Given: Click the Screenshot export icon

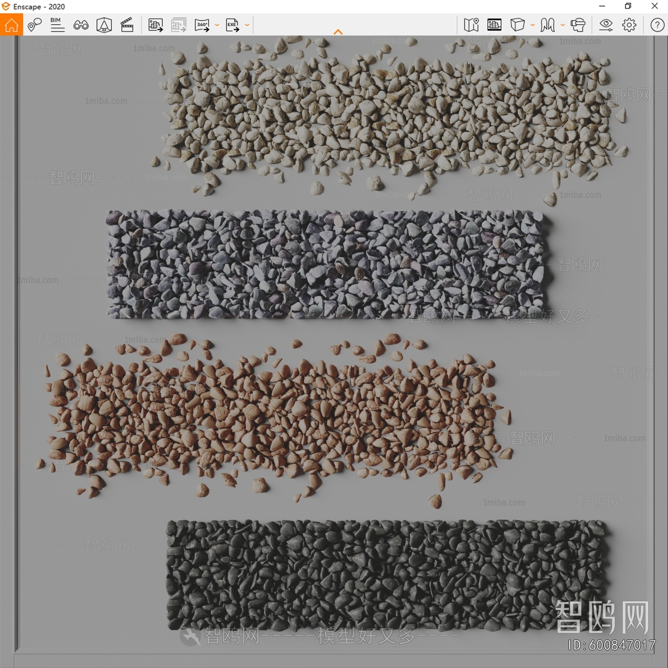Looking at the screenshot, I should (155, 25).
